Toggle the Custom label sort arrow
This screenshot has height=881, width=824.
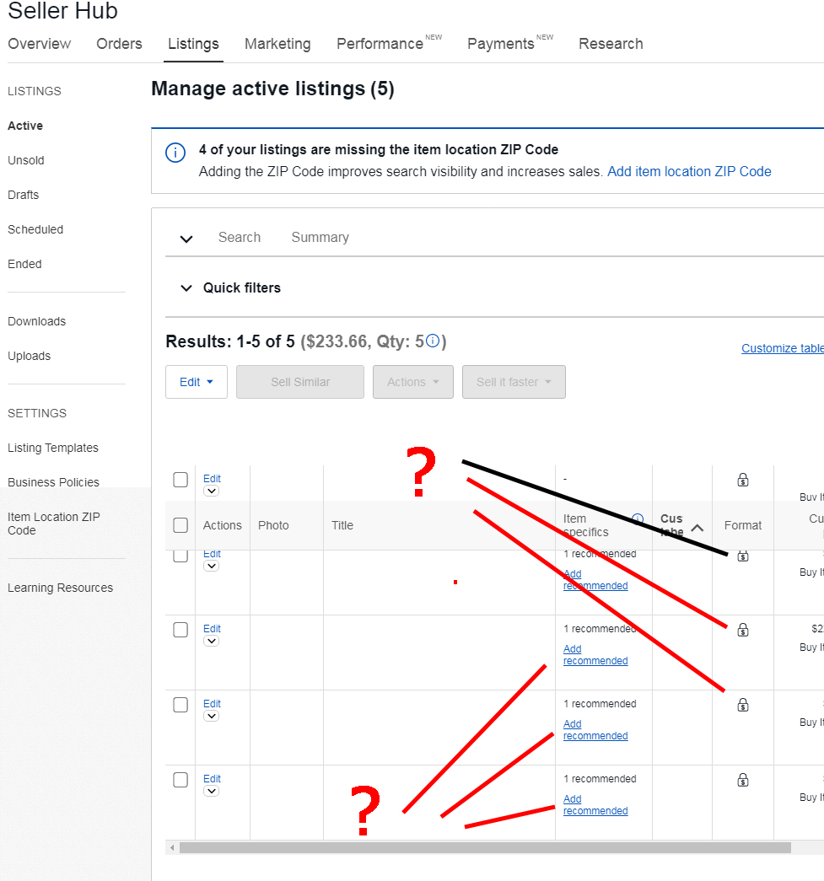click(697, 528)
